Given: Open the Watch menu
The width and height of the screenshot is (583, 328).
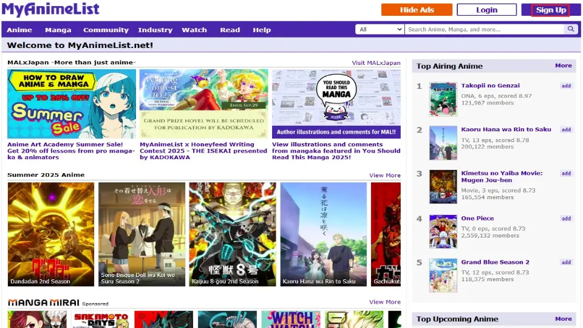Looking at the screenshot, I should 194,30.
